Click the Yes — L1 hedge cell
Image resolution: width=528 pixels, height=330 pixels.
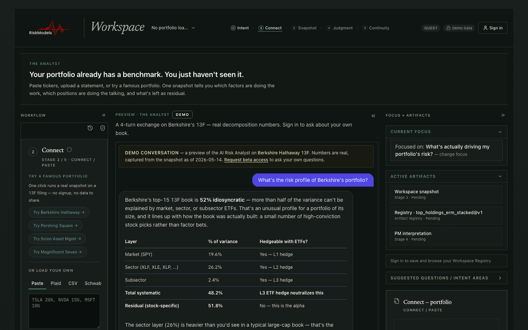coord(276,254)
